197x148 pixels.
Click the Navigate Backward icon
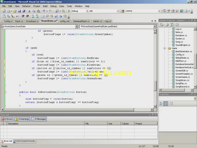point(57,11)
